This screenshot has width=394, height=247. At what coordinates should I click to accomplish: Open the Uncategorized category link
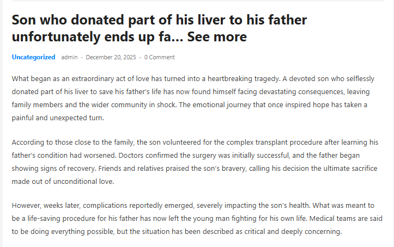pos(33,57)
